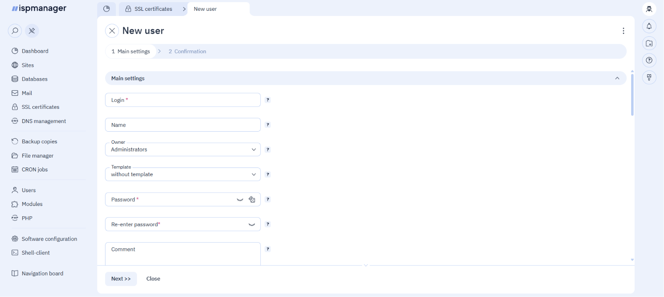664x297 pixels.
Task: Select the New user tab
Action: point(218,9)
